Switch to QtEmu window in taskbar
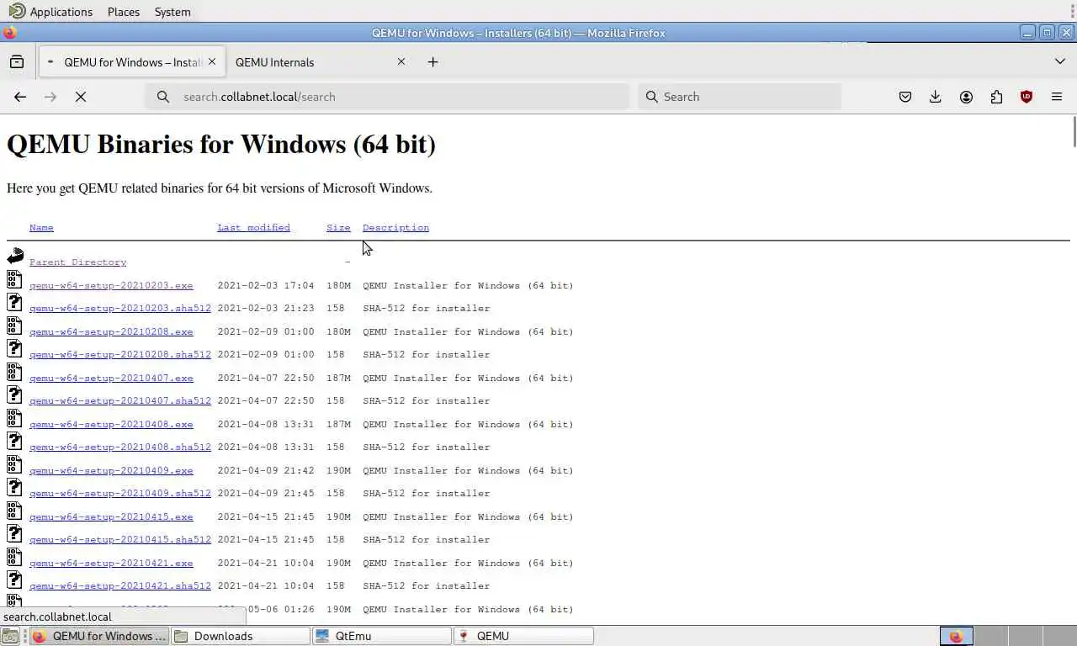 click(381, 636)
